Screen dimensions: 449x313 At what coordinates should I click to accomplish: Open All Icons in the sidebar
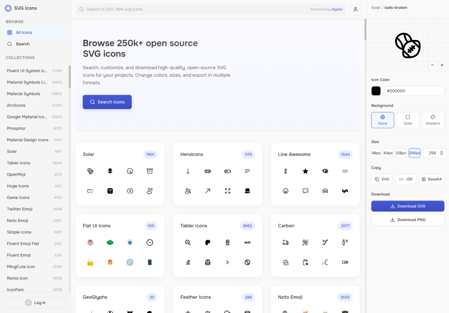(x=35, y=33)
